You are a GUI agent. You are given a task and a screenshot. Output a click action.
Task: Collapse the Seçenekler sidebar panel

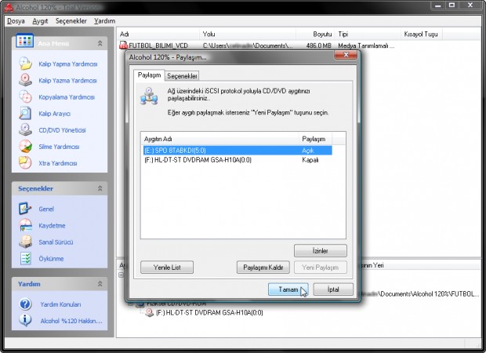(x=100, y=188)
